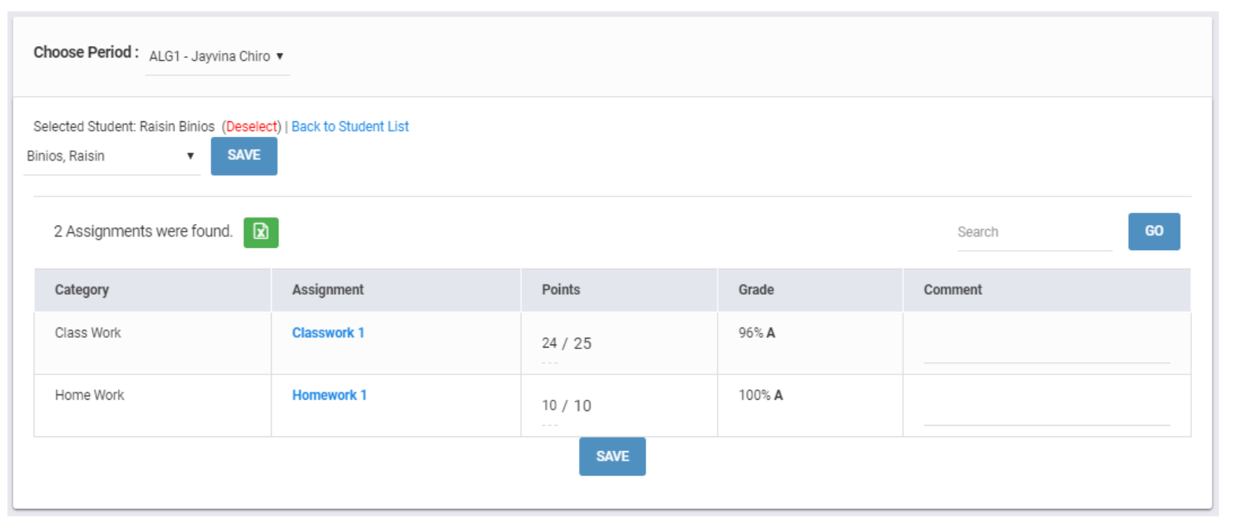Open the Homework 1 assignment link

(x=329, y=395)
